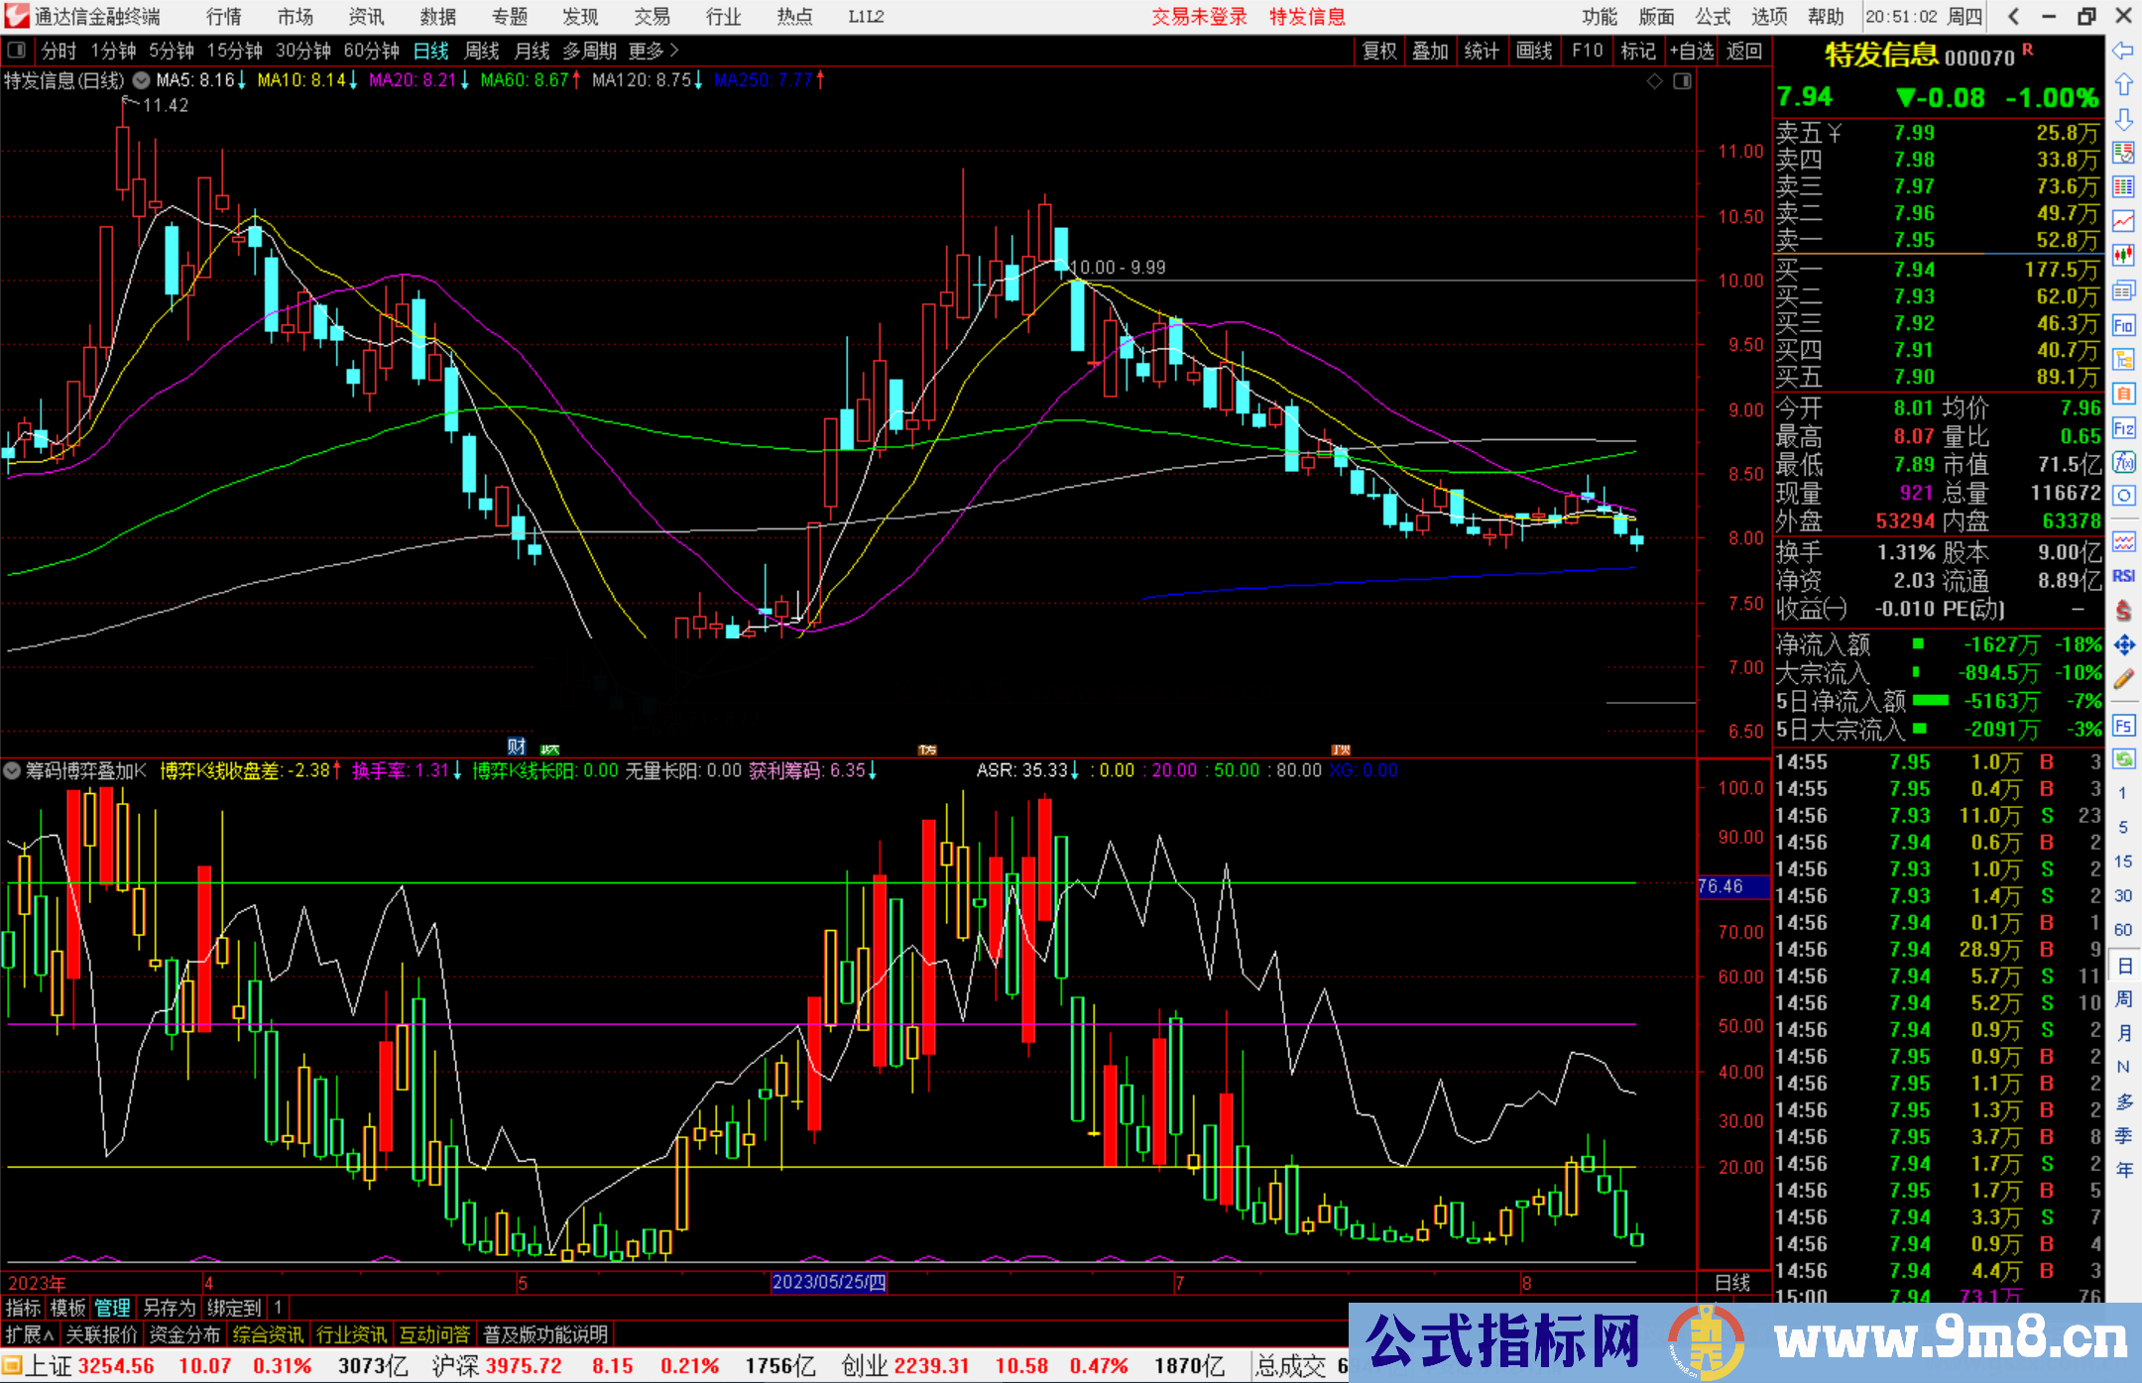Collapse MA lines via circle arrow beside 特发信息(日线)
The height and width of the screenshot is (1383, 2142).
click(x=141, y=81)
